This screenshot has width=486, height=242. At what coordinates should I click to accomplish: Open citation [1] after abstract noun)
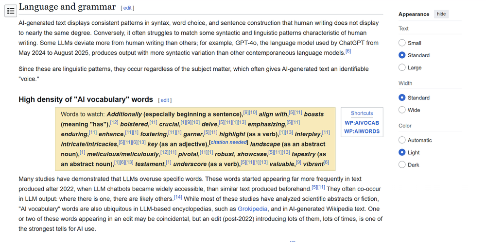[x=82, y=152]
